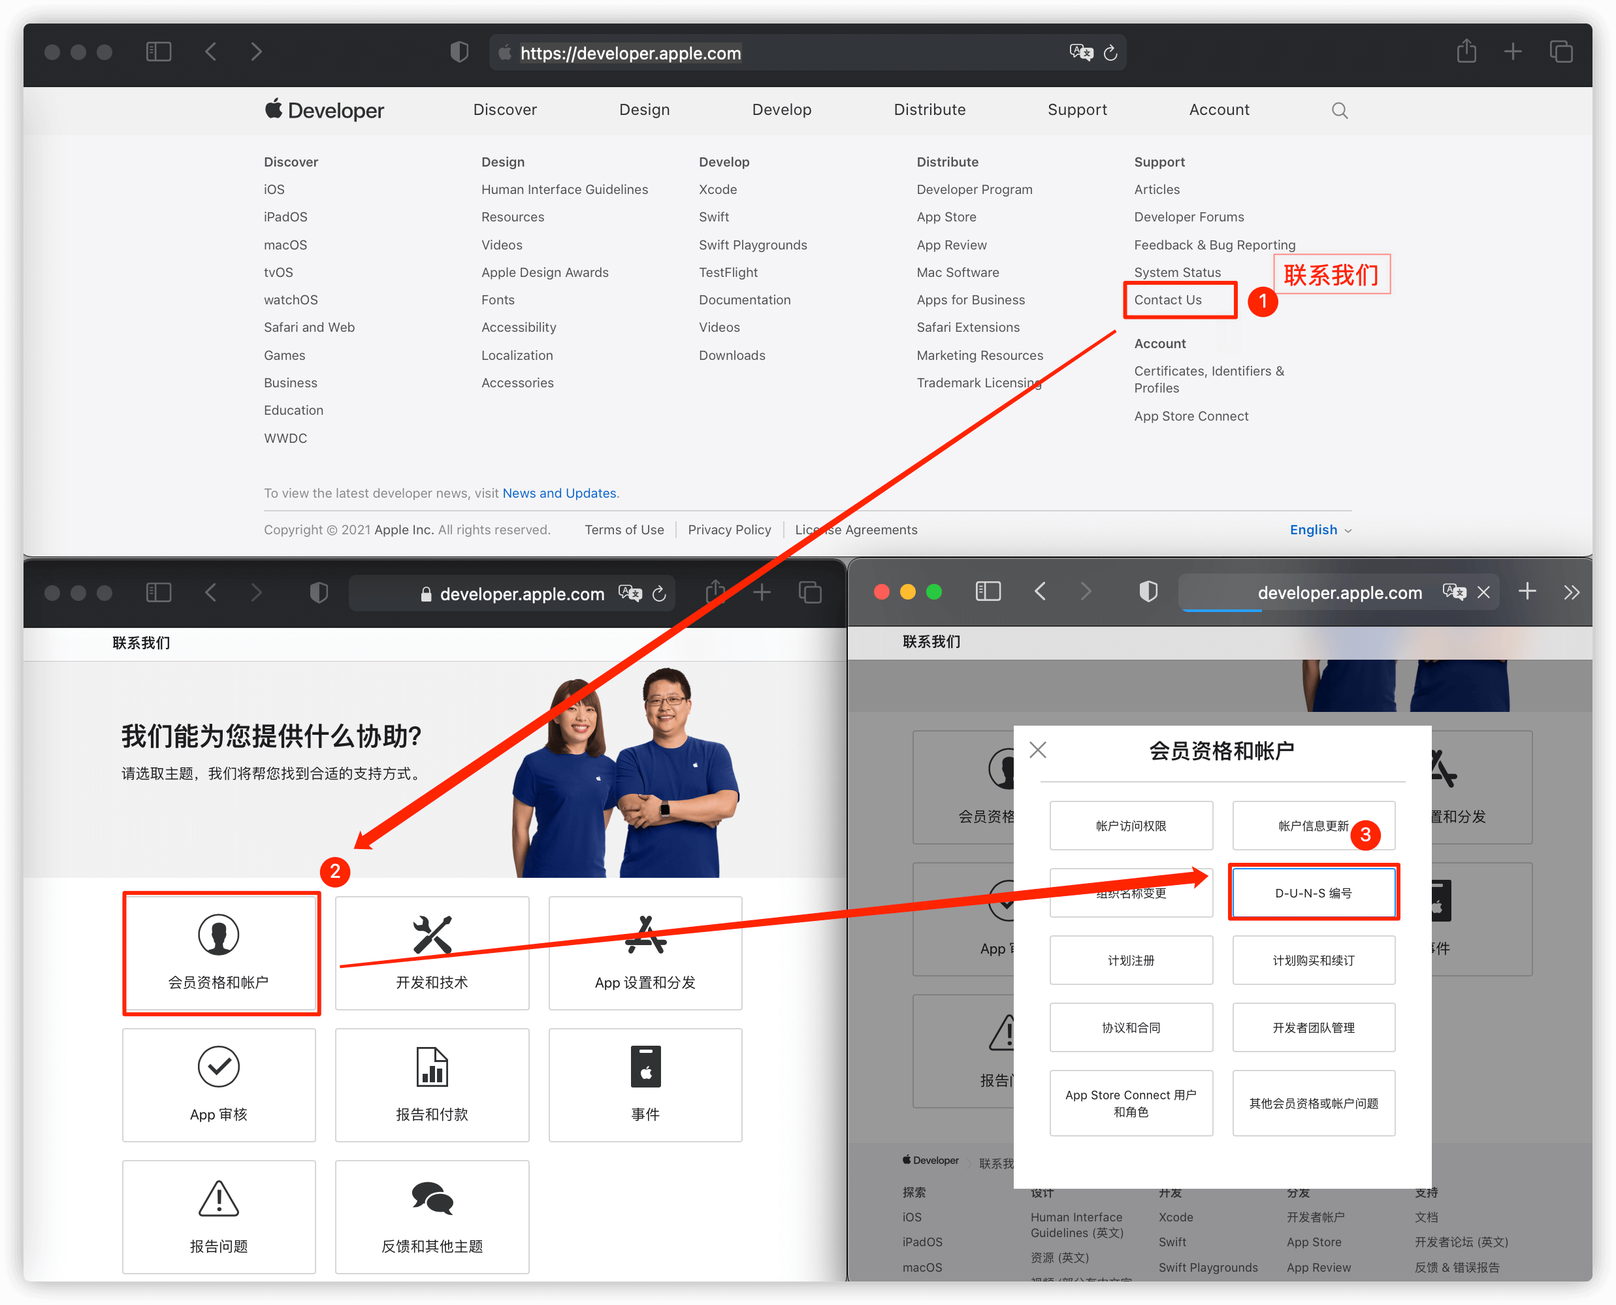The height and width of the screenshot is (1305, 1616).
Task: Open Certificates, Identifiers & Profiles link
Action: pyautogui.click(x=1208, y=379)
